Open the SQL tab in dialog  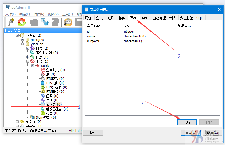(199, 18)
